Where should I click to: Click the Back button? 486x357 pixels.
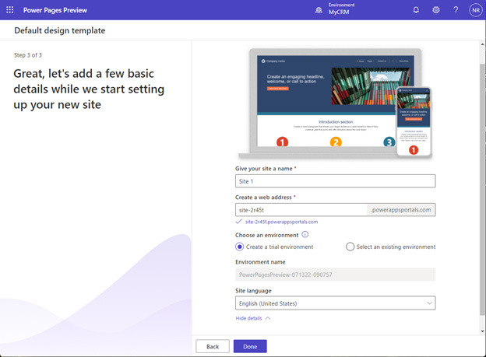[x=213, y=346]
